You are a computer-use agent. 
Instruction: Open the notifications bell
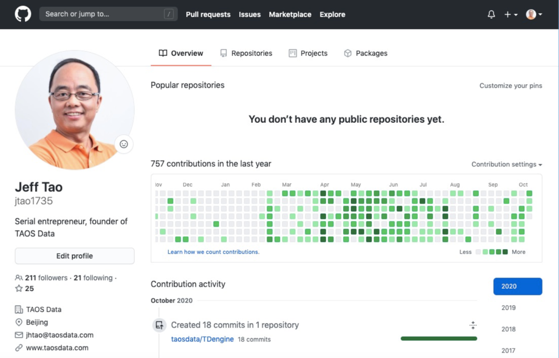(x=491, y=15)
